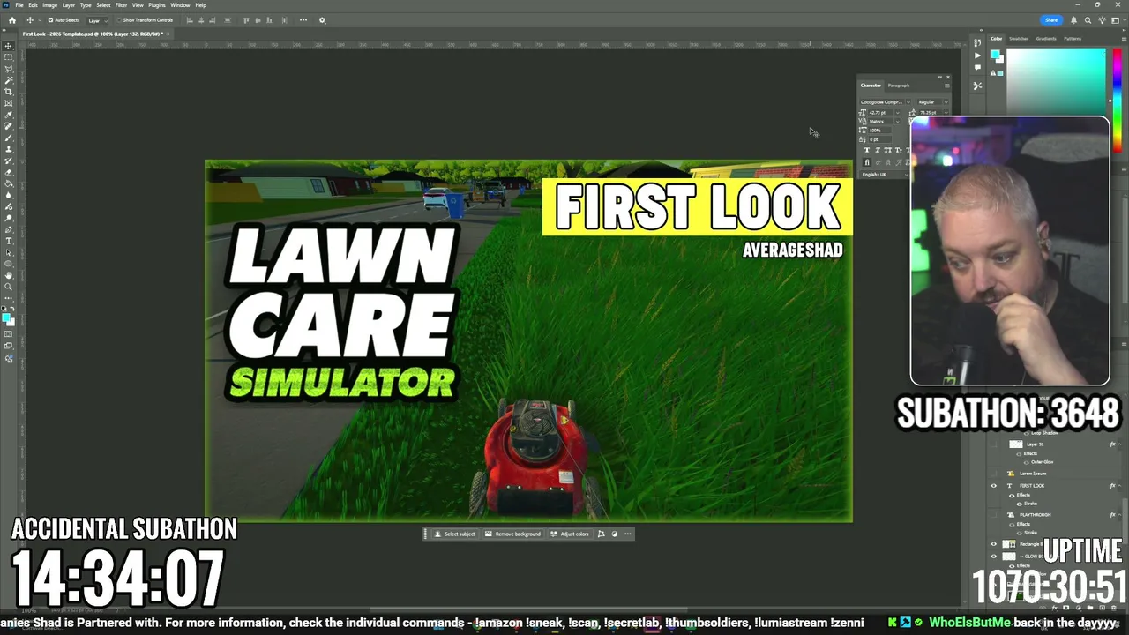Select the Ellipse shape tool
1129x635 pixels.
[x=9, y=264]
